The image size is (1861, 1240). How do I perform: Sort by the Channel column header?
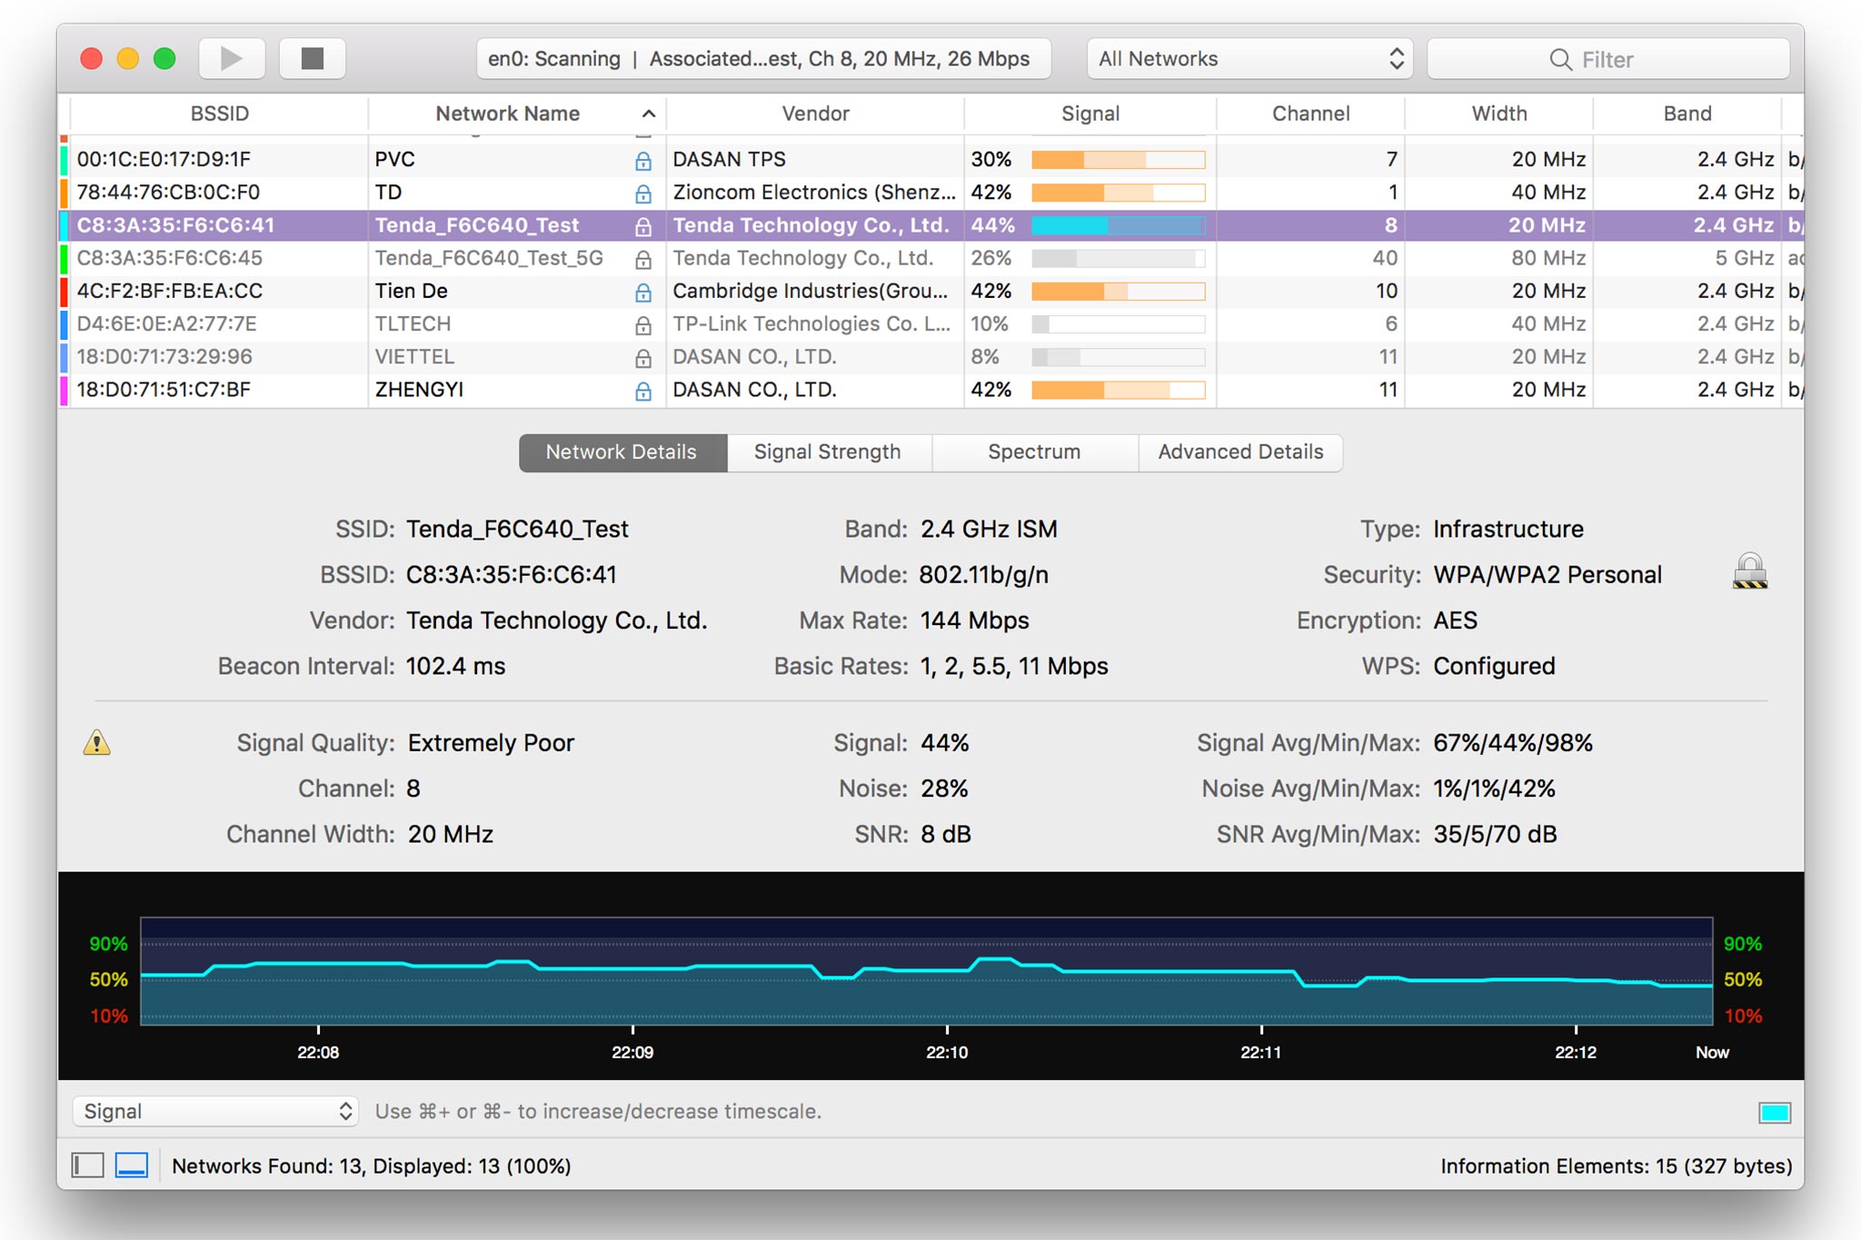(x=1310, y=114)
